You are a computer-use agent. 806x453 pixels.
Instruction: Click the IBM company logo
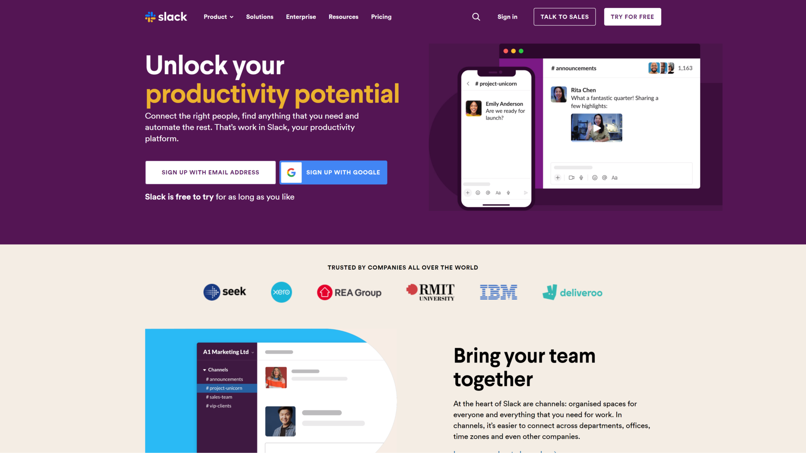click(498, 292)
